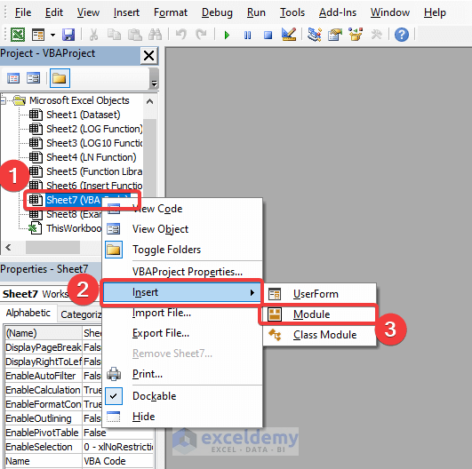Screen dimensions: 472x469
Task: Click the Find binoculars icon
Action: (156, 35)
